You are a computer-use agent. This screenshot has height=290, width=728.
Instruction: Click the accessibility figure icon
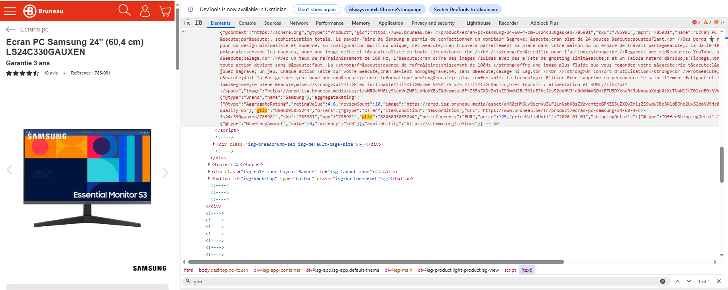pyautogui.click(x=712, y=39)
